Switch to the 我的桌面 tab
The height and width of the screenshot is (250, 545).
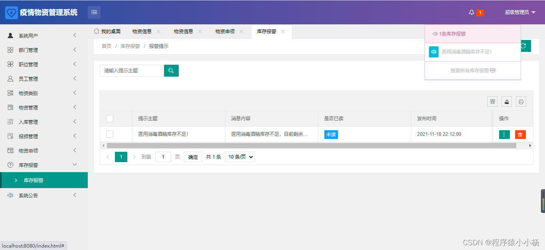(x=107, y=32)
